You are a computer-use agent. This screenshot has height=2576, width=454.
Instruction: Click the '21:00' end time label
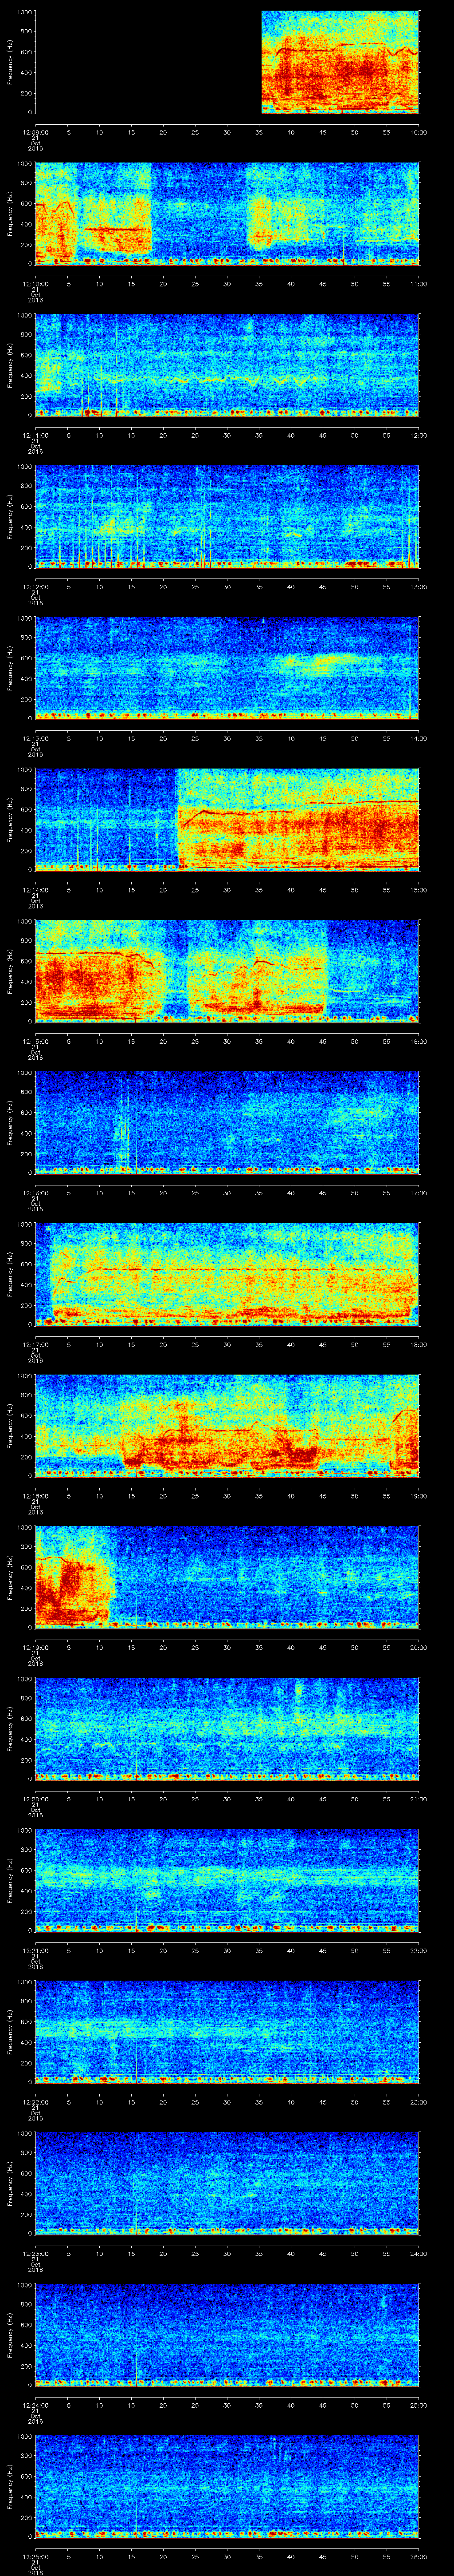click(x=418, y=1799)
